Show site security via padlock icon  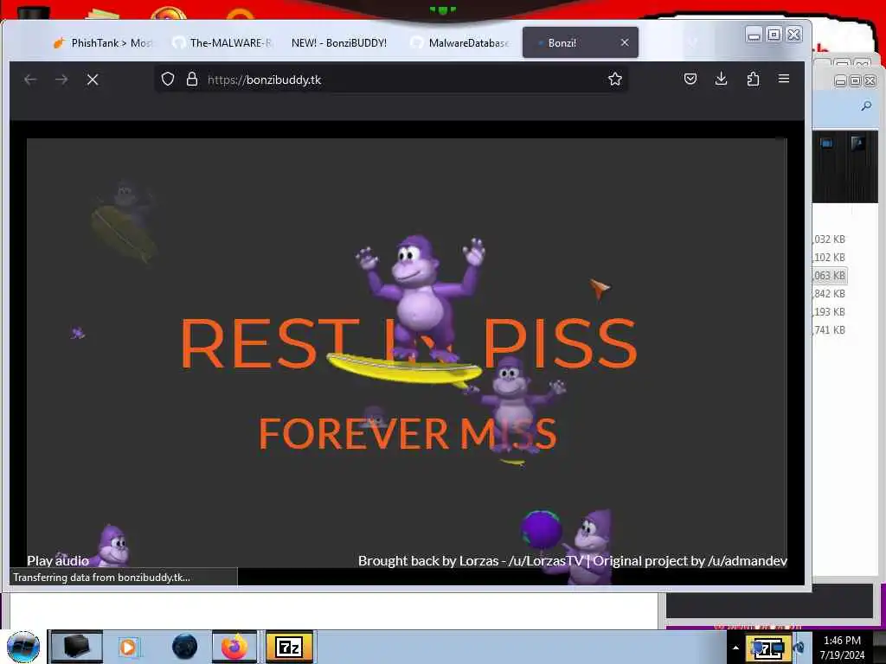point(192,79)
